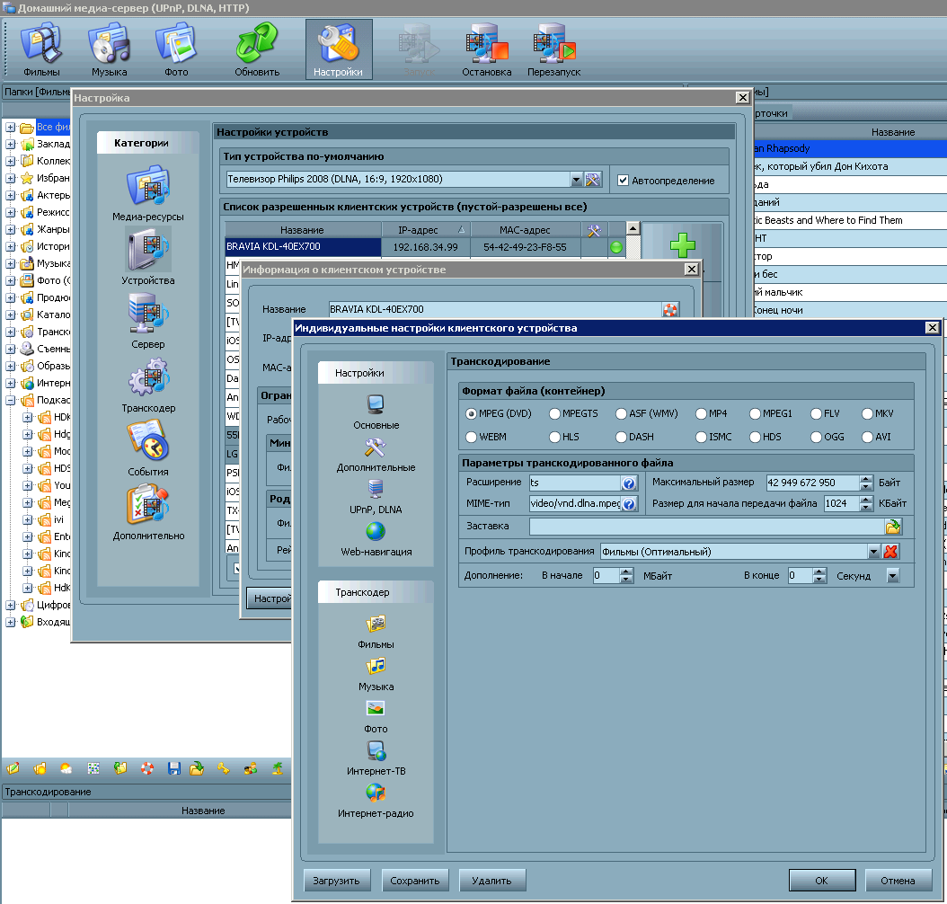Switch to Основные settings section
Viewport: 947px width, 904px height.
point(376,411)
